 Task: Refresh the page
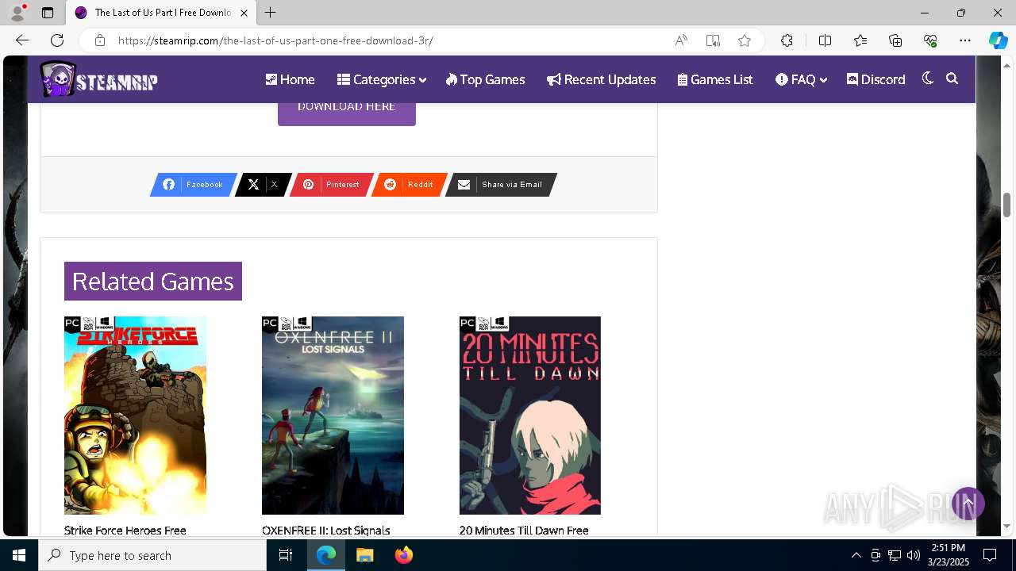[57, 40]
